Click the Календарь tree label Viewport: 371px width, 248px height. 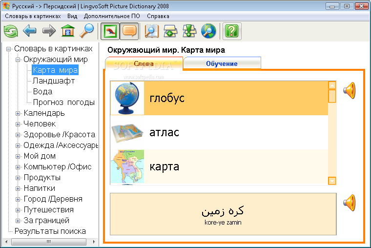[44, 113]
